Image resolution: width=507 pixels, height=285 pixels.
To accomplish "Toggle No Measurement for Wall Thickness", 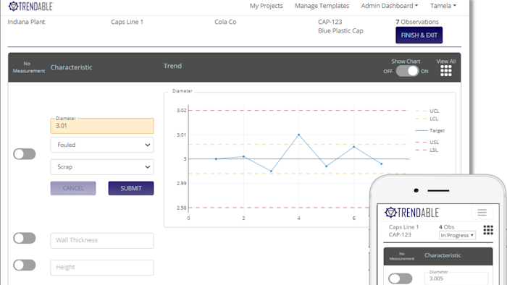I will [24, 238].
